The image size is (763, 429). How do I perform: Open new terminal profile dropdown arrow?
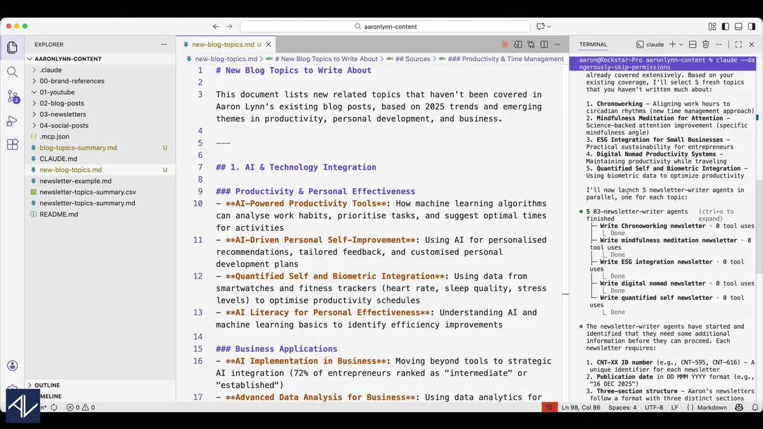click(681, 44)
